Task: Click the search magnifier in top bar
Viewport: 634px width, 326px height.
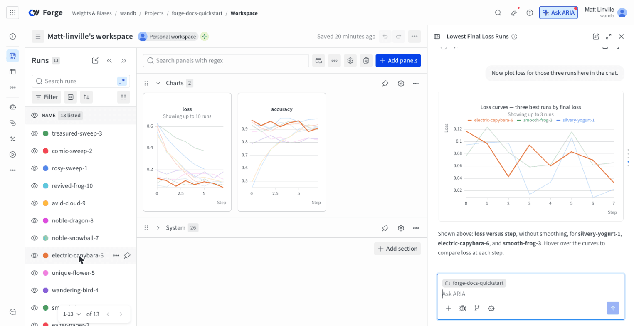Action: click(x=498, y=12)
